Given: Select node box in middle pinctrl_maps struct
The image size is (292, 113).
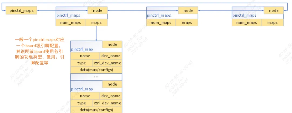Looking at the screenshot, I should coord(188,10).
